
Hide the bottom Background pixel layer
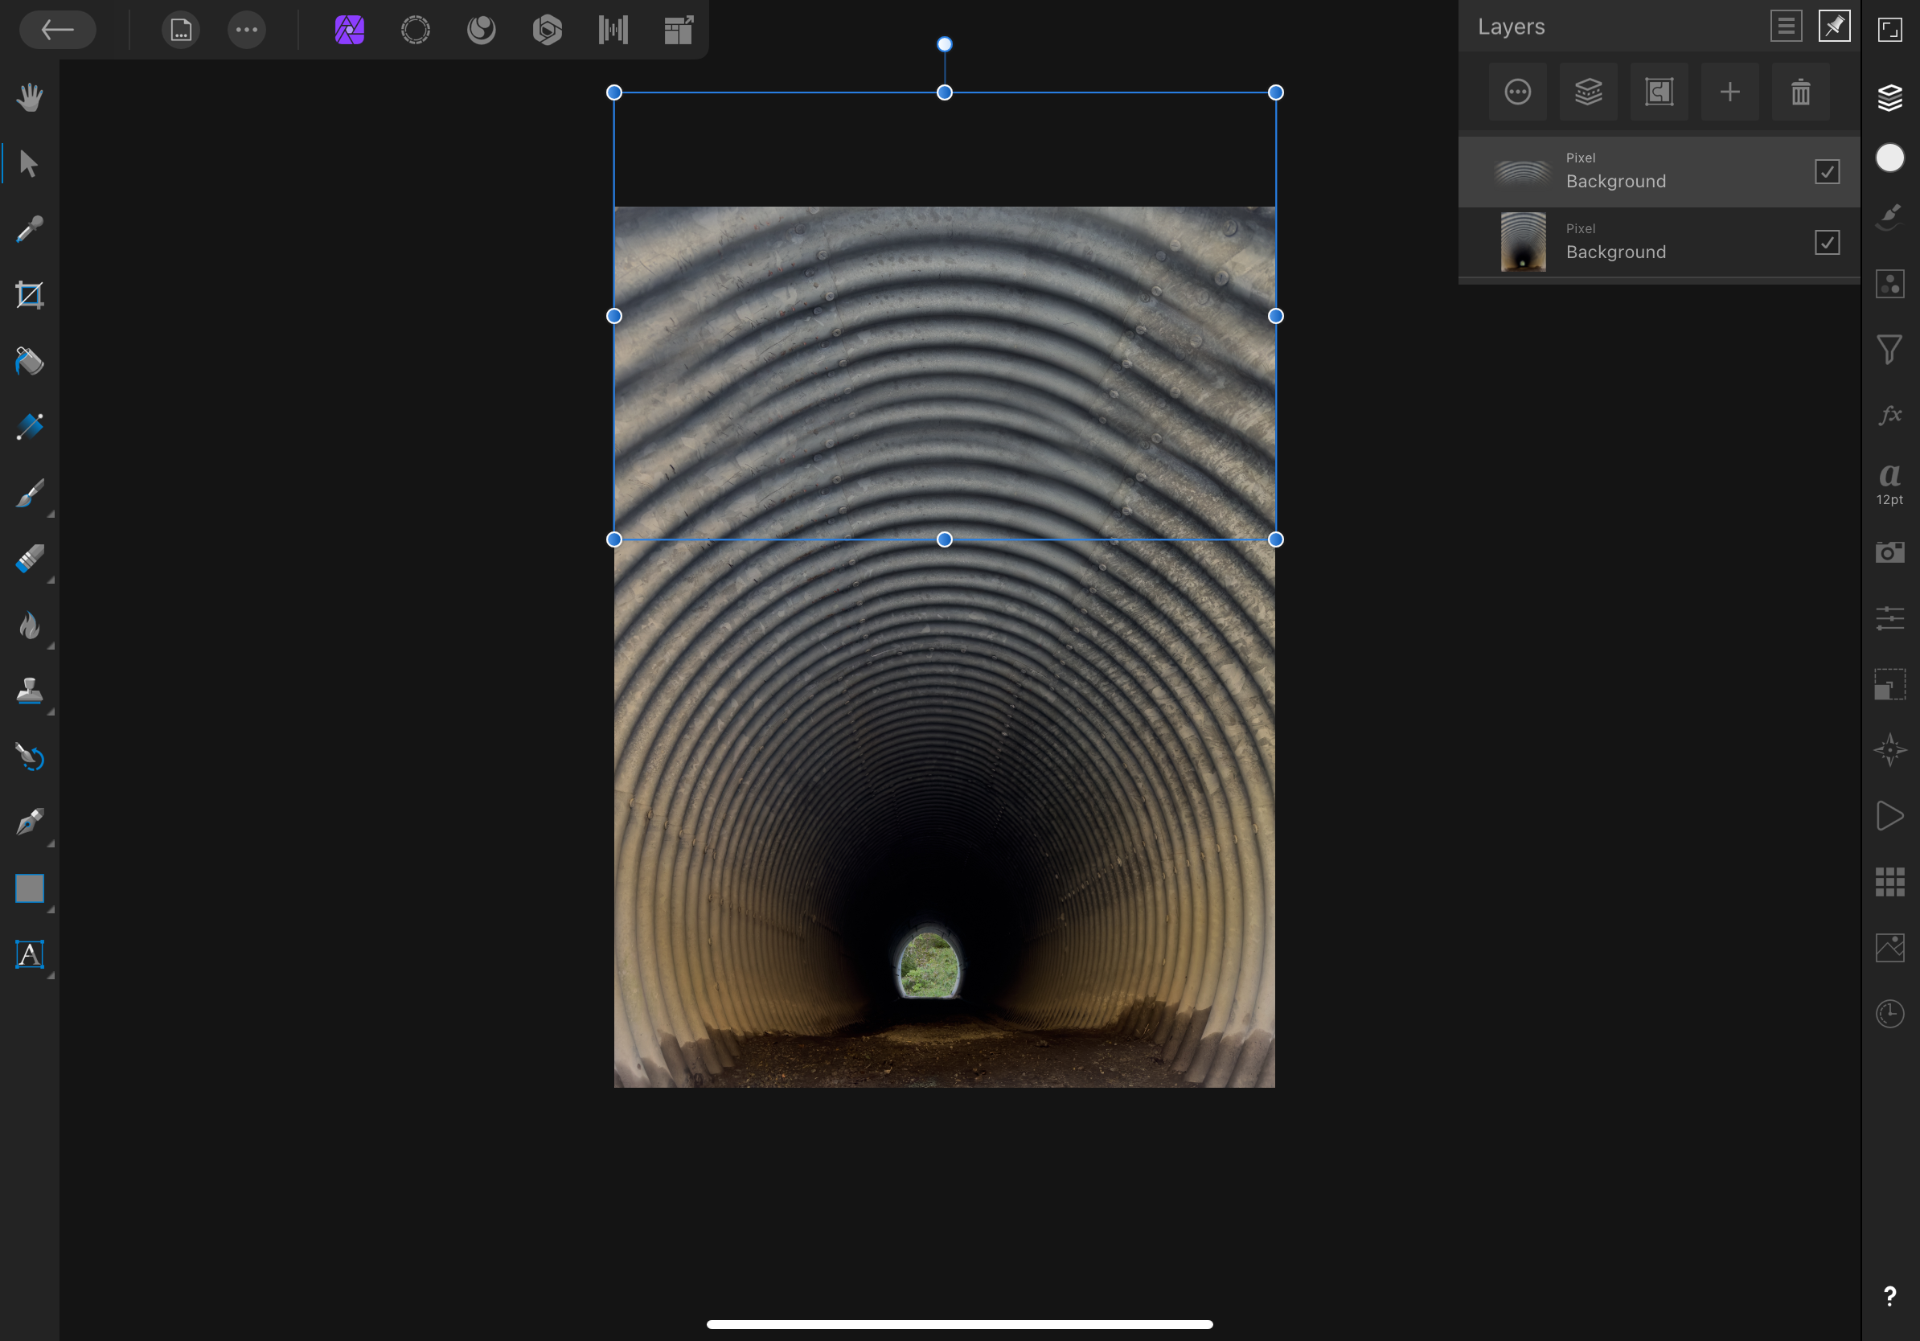tap(1828, 244)
